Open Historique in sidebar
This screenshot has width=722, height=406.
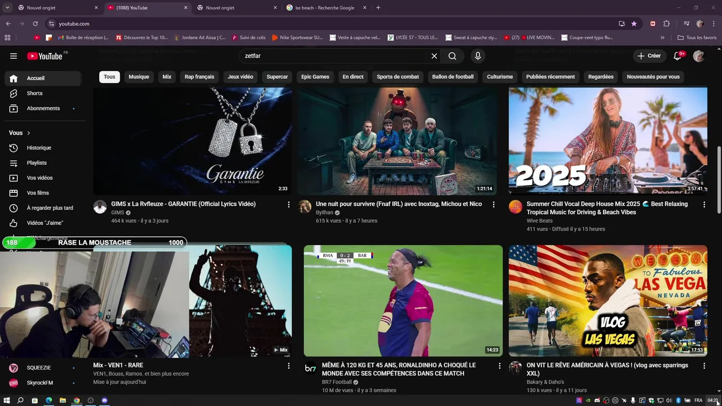click(x=43, y=148)
